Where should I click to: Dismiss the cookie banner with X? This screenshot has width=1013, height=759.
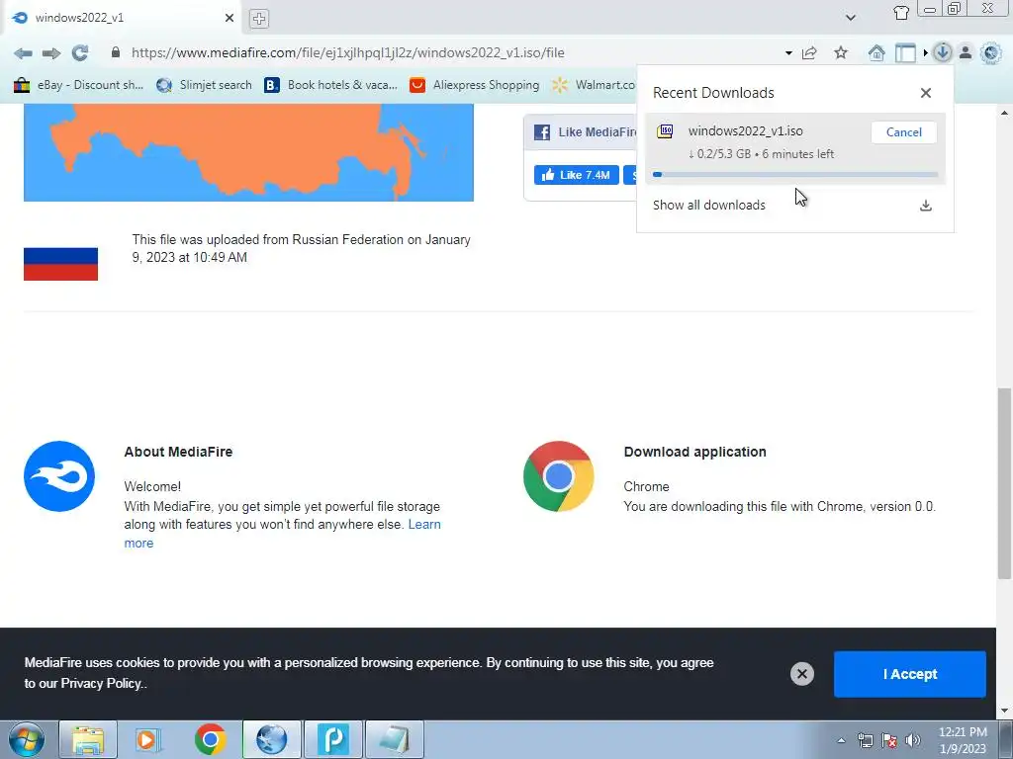click(x=801, y=674)
